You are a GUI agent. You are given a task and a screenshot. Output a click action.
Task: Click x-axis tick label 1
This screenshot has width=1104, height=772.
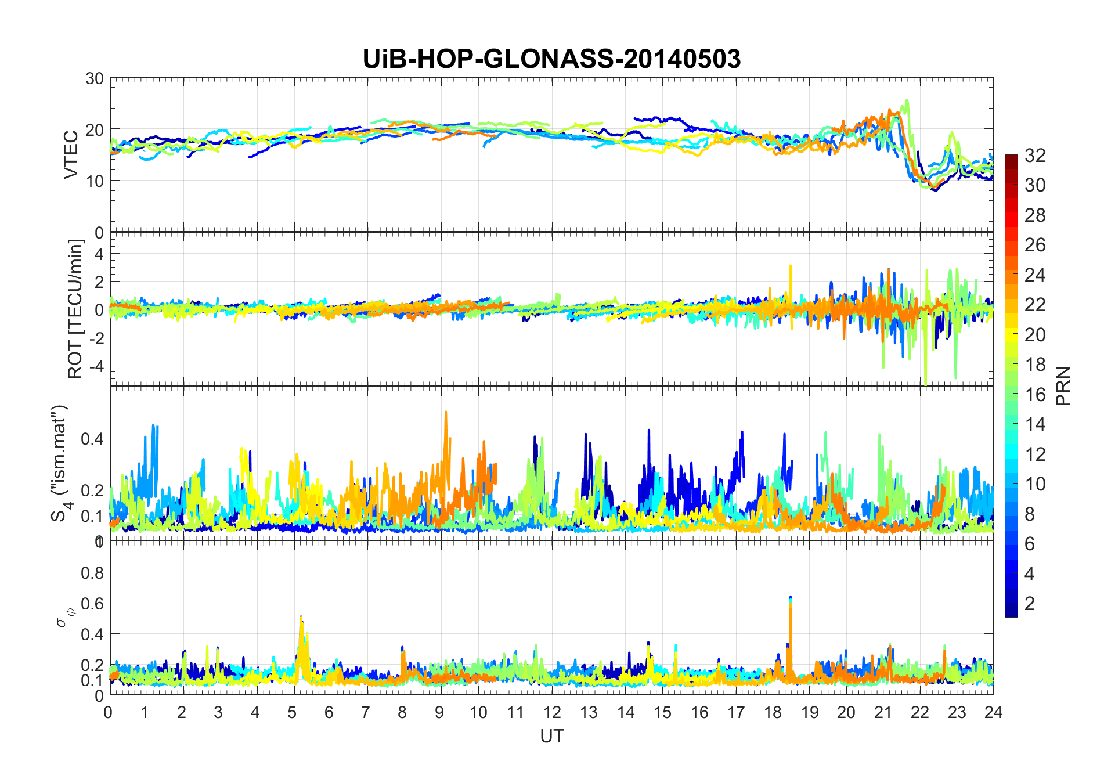[x=145, y=712]
